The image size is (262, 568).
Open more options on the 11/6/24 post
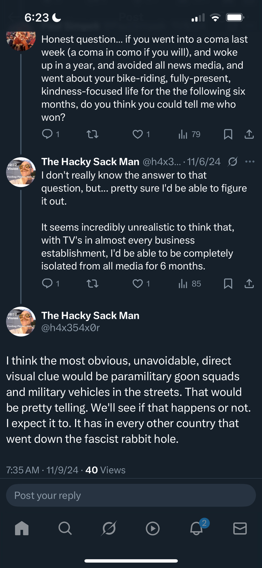point(250,162)
